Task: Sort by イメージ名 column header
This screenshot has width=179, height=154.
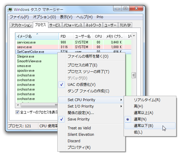Action: [37, 36]
